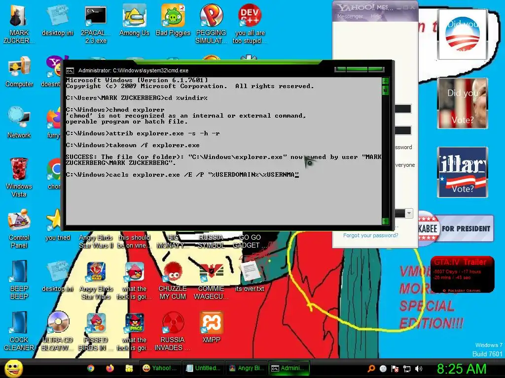505x378 pixels.
Task: Click the 'RUSSIA SYMBOL' icon label
Action: [211, 241]
